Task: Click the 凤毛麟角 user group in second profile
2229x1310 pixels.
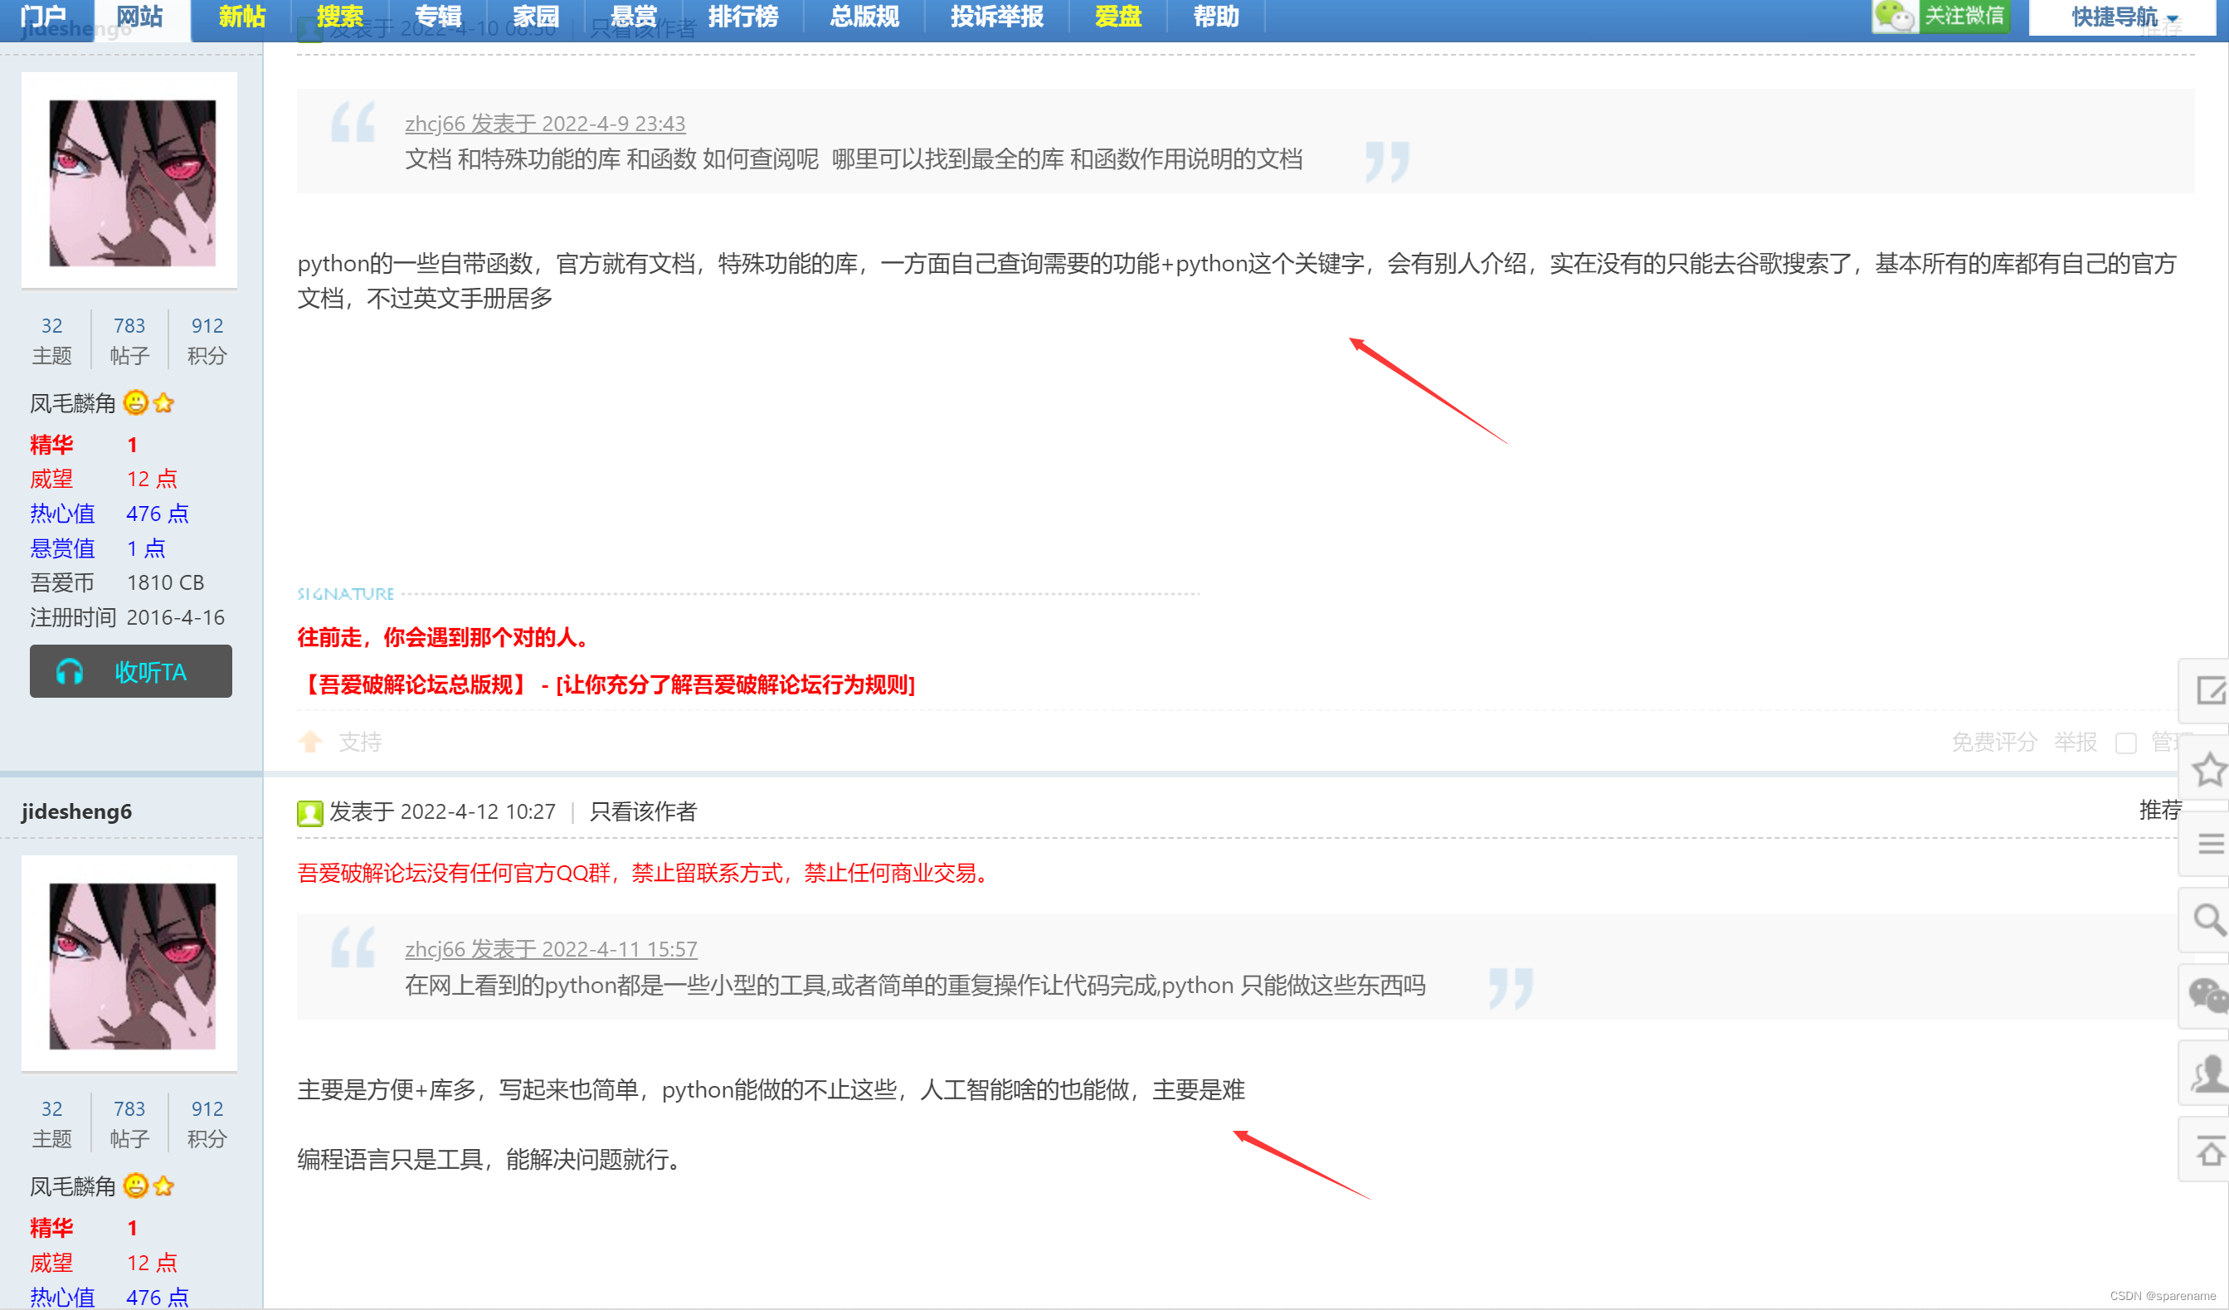Action: [x=72, y=1186]
